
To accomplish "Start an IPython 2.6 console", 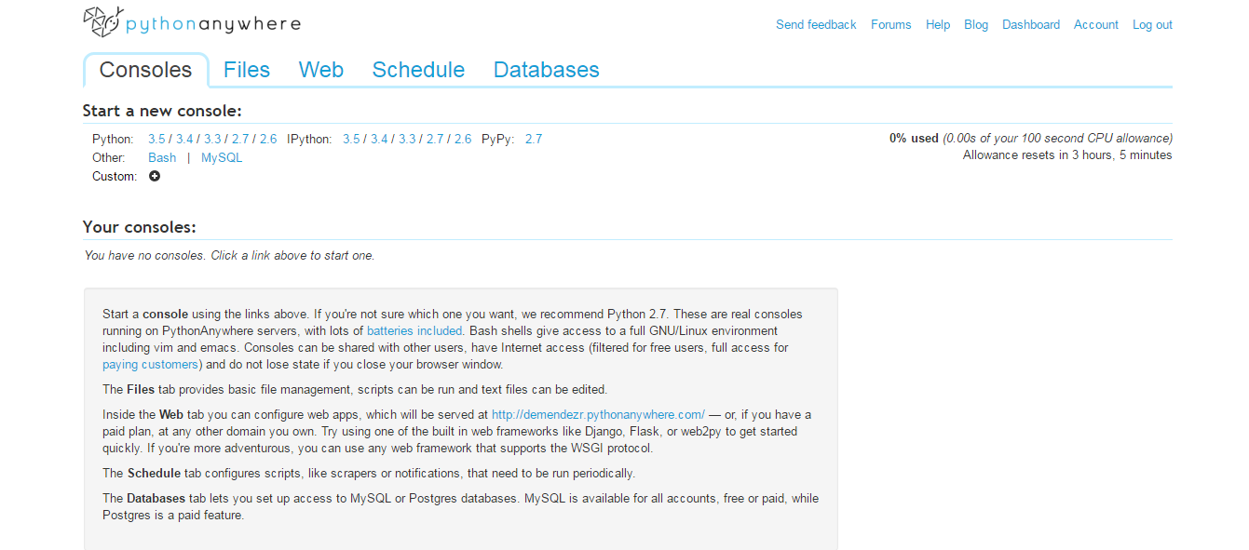I will (x=463, y=139).
